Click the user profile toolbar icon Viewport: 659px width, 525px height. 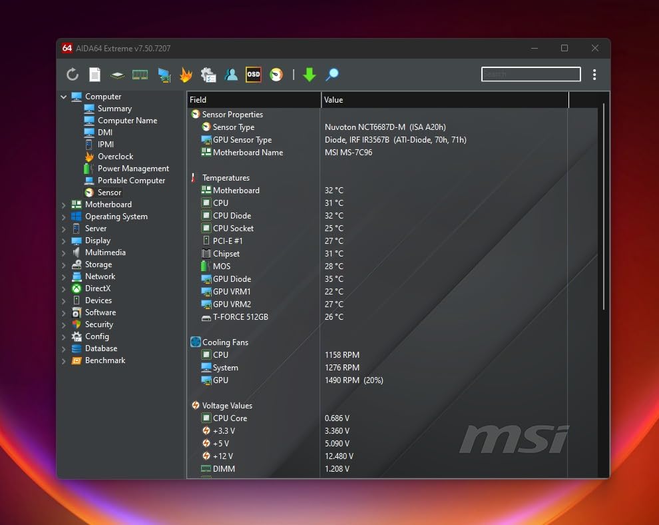click(x=231, y=75)
